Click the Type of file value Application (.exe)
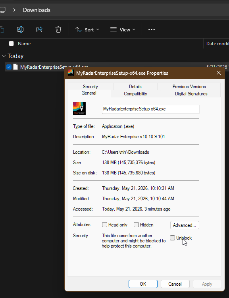Image resolution: width=229 pixels, height=298 pixels. pyautogui.click(x=118, y=126)
